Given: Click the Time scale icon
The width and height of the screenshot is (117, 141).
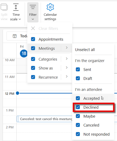Looking at the screenshot, I should [16, 7].
